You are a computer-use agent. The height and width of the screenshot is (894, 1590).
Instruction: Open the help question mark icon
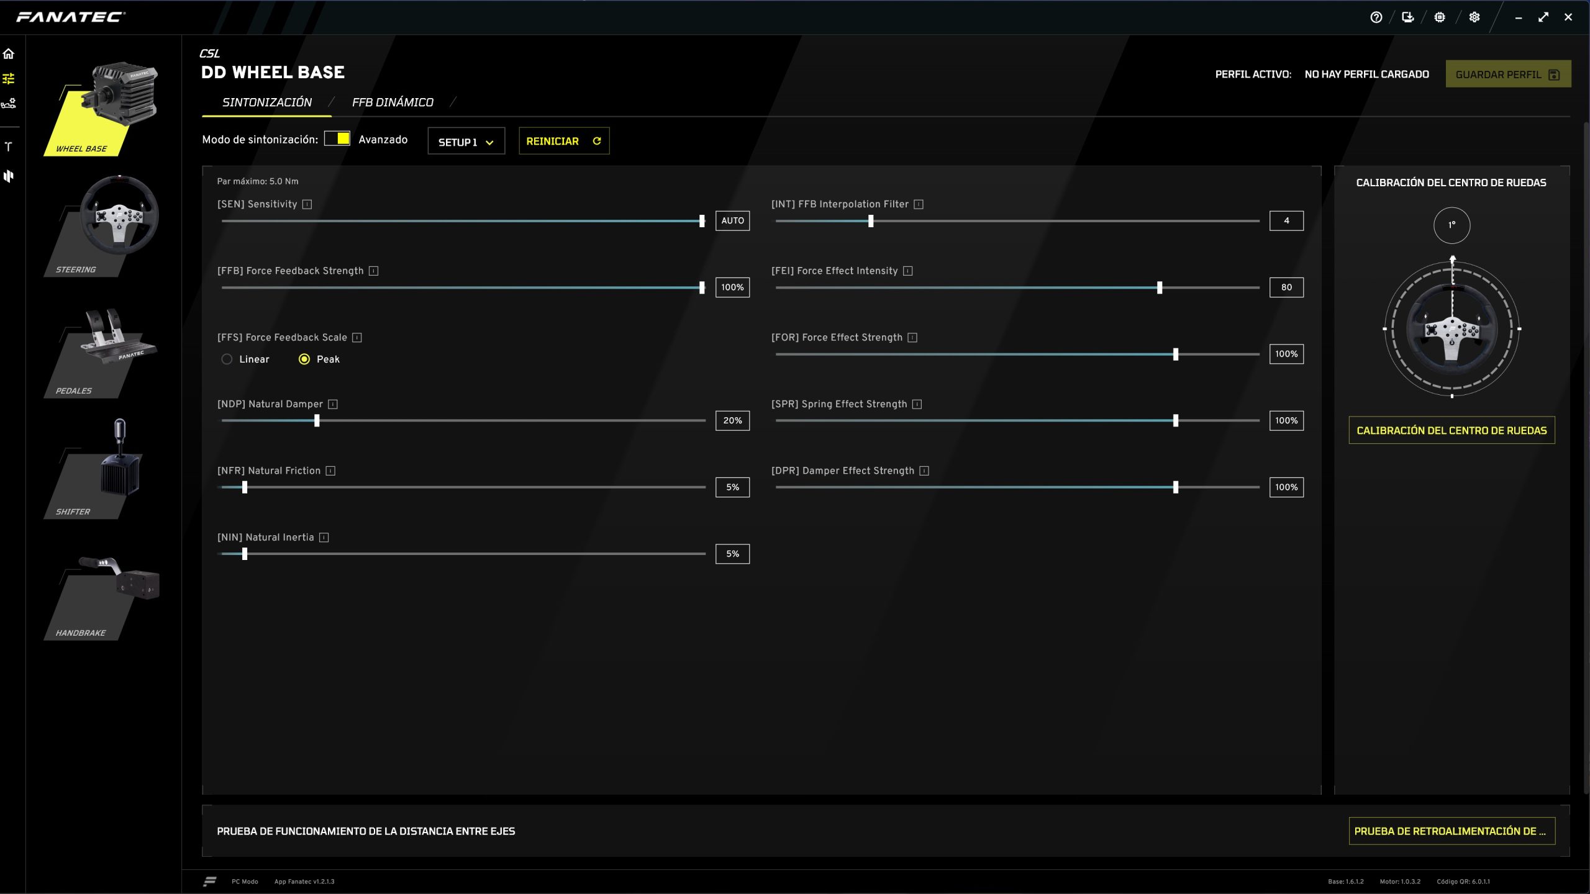1376,17
